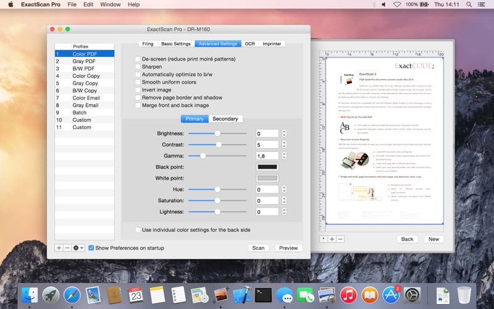Click the add profile plus button
494x309 pixels.
[59, 248]
